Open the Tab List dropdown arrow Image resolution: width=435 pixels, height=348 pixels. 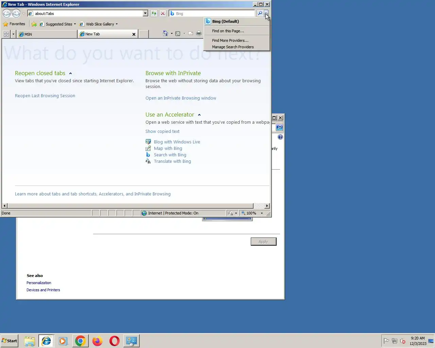(14, 34)
